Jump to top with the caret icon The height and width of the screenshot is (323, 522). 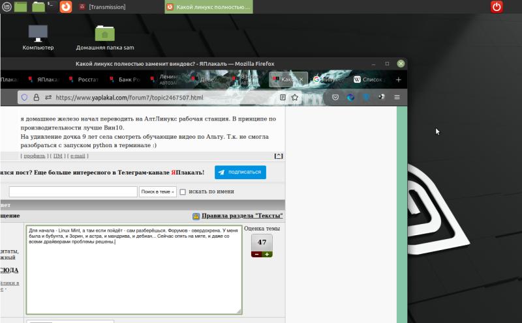pyautogui.click(x=279, y=156)
